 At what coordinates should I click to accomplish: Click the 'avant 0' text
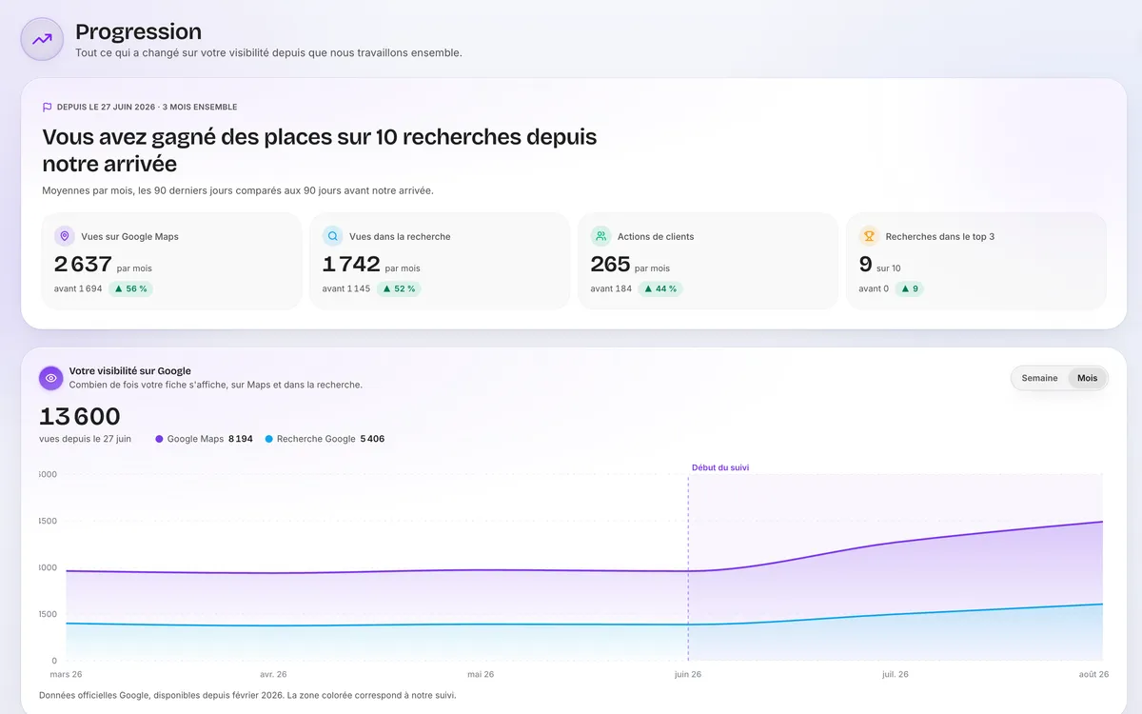coord(874,288)
